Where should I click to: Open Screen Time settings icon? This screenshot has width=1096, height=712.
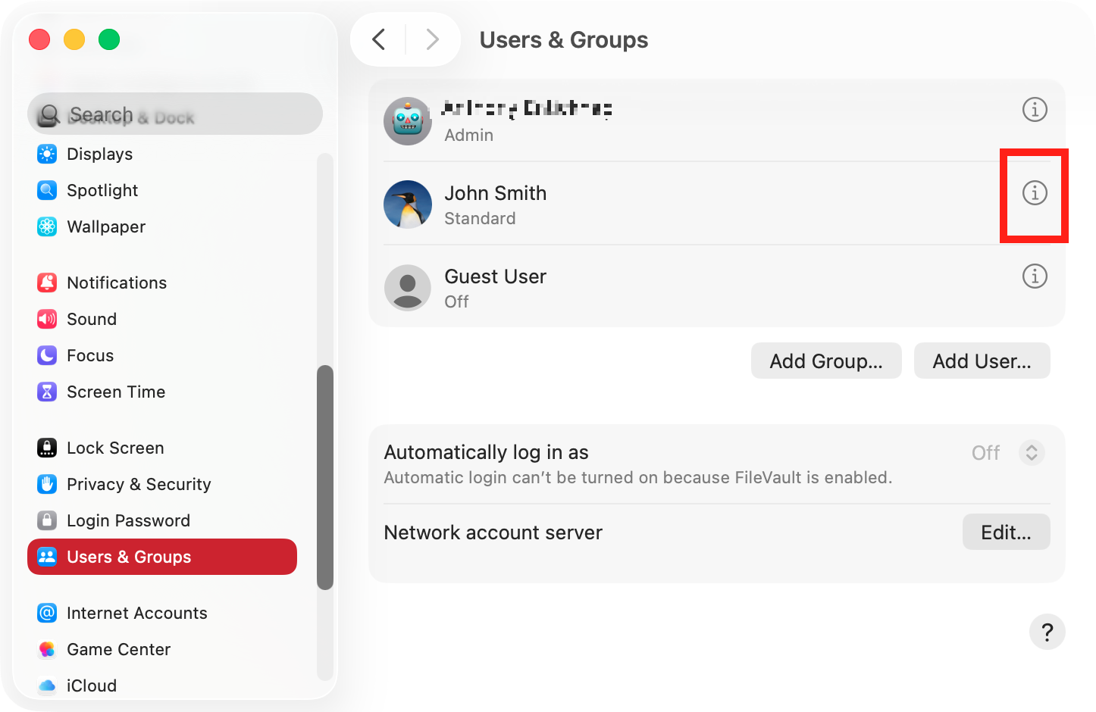pyautogui.click(x=47, y=392)
